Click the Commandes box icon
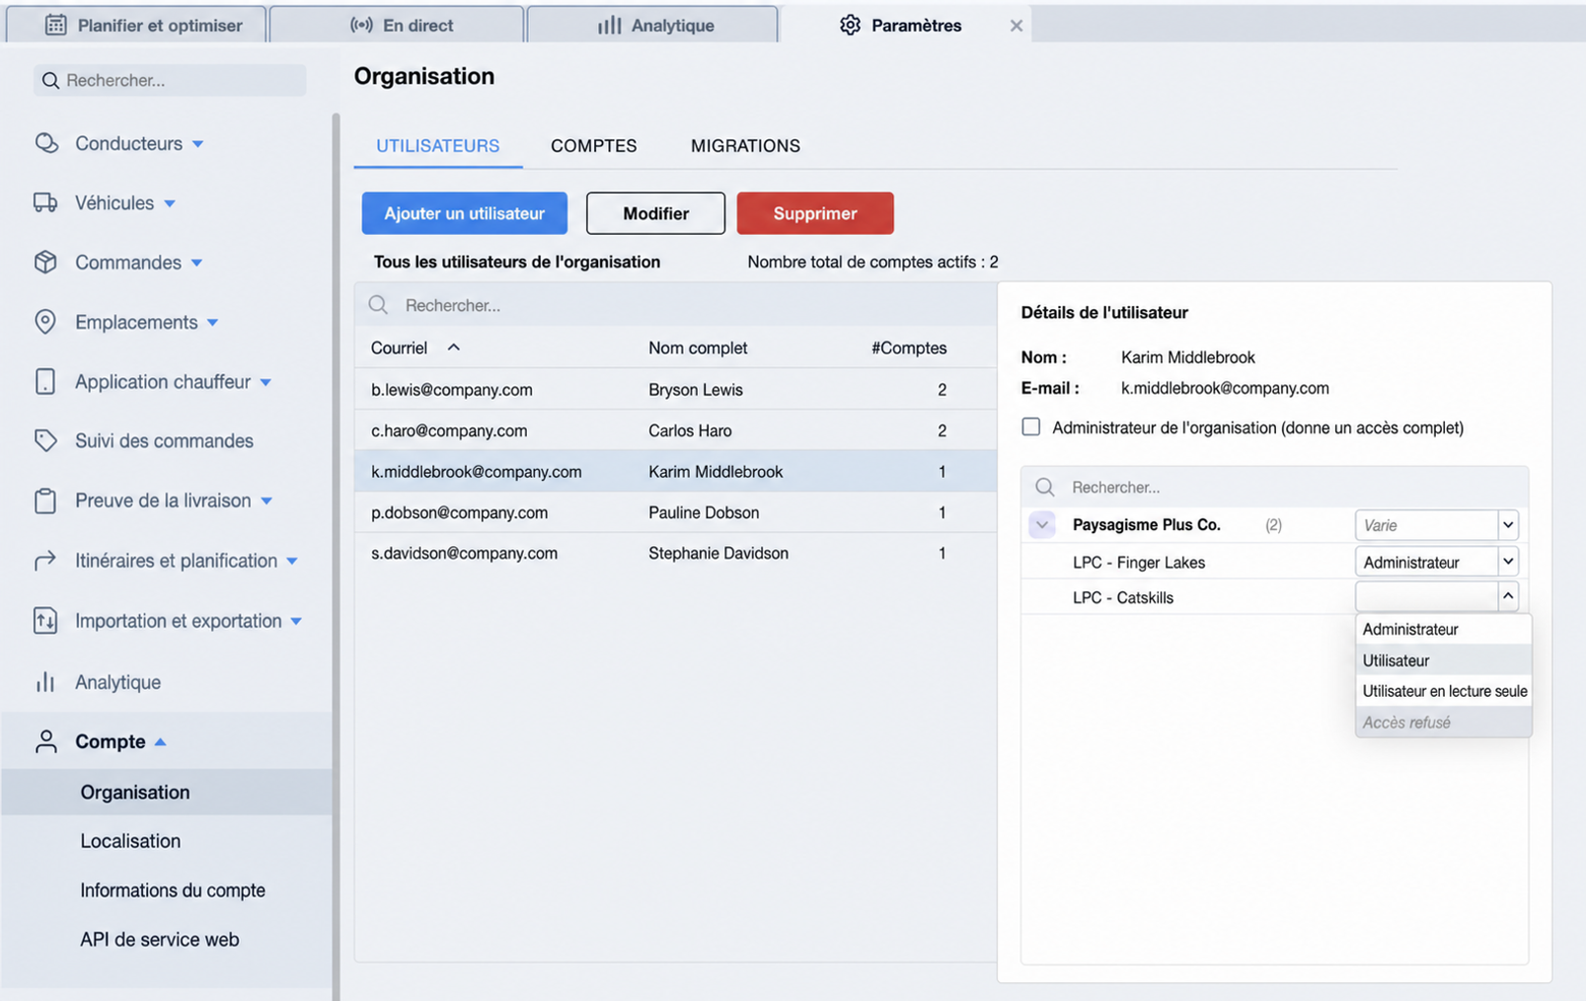 [x=45, y=262]
